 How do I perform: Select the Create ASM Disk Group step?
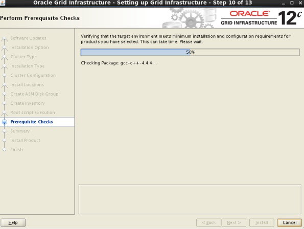[x=34, y=94]
